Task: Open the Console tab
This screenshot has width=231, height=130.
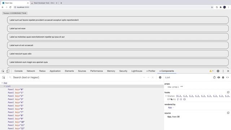Action: click(18, 71)
